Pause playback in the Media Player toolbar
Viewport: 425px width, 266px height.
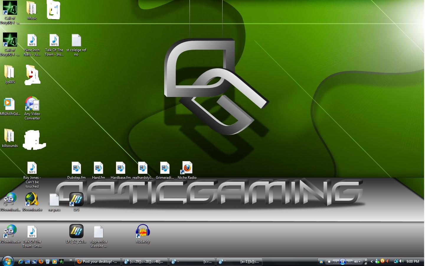pos(342,262)
